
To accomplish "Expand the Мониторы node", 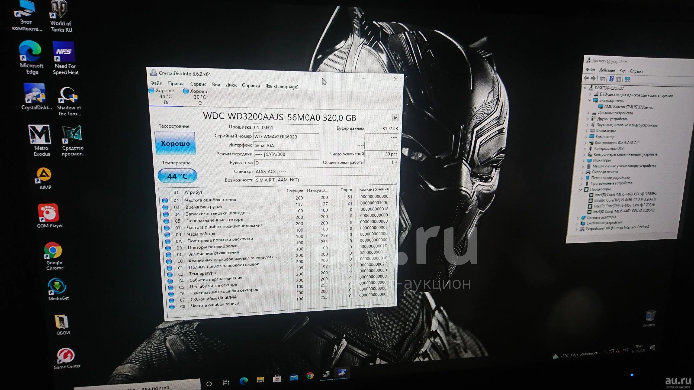I will 584,160.
